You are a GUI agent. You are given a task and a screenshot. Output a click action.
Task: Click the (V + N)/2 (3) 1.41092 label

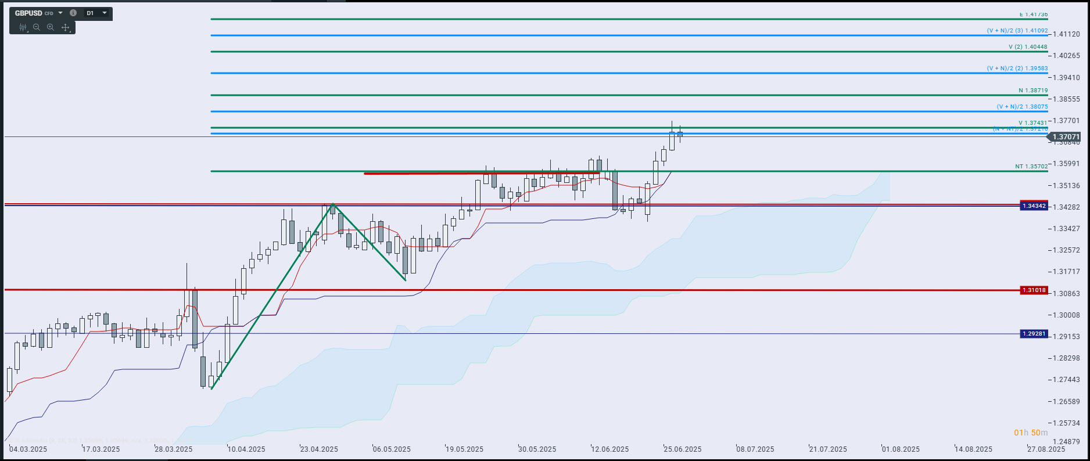click(1017, 31)
